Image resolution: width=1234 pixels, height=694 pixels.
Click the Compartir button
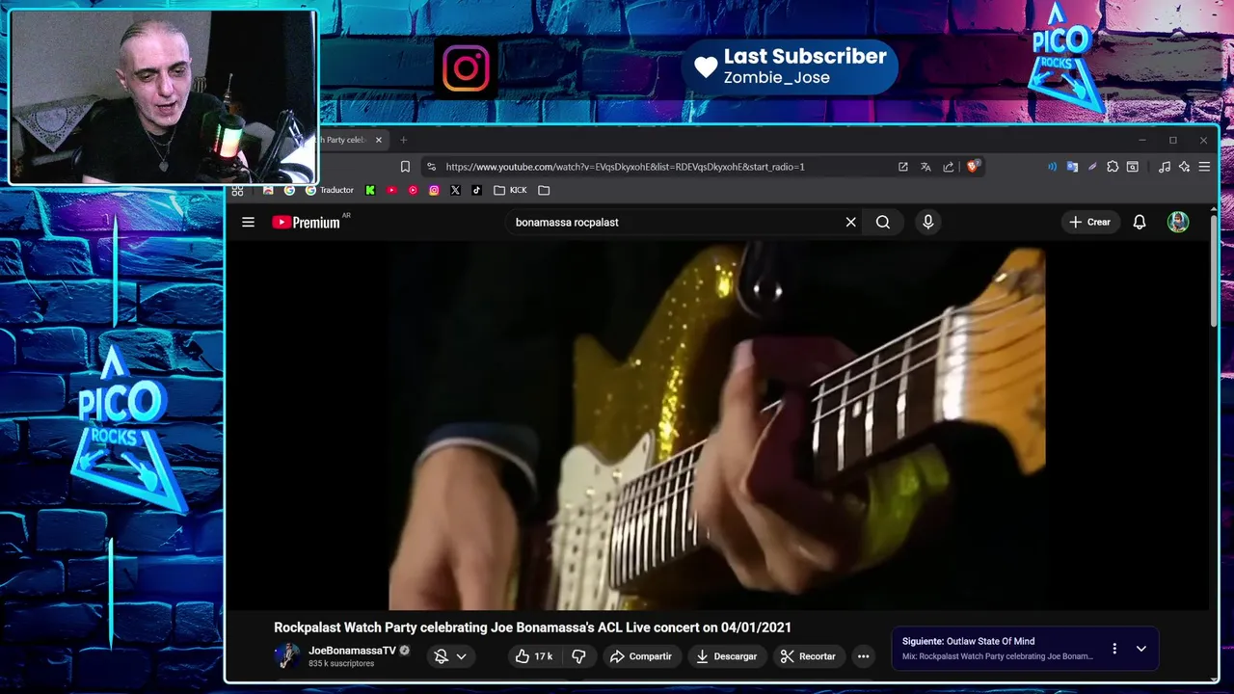641,656
